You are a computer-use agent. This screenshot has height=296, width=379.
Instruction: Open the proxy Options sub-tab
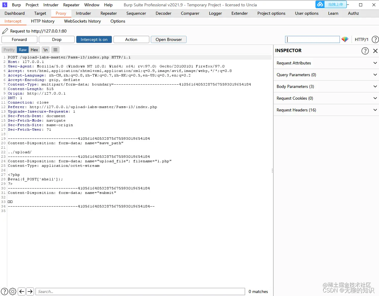pyautogui.click(x=118, y=21)
